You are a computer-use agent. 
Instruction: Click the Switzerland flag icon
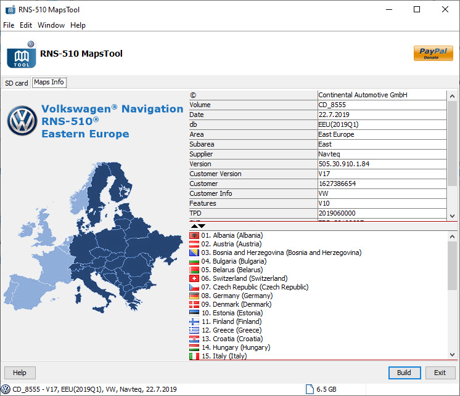[194, 278]
